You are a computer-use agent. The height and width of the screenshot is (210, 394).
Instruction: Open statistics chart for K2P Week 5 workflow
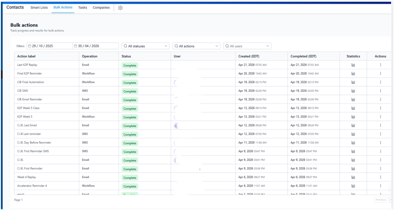353,117
